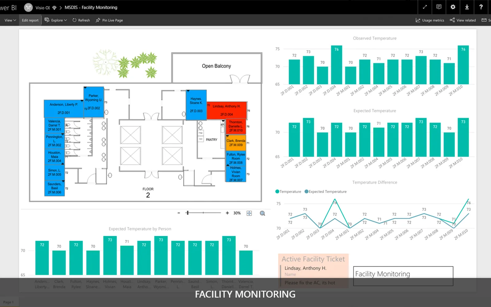491x307 pixels.
Task: Click the 2F.M.010 bar in Expected Temperature
Action: point(463,137)
